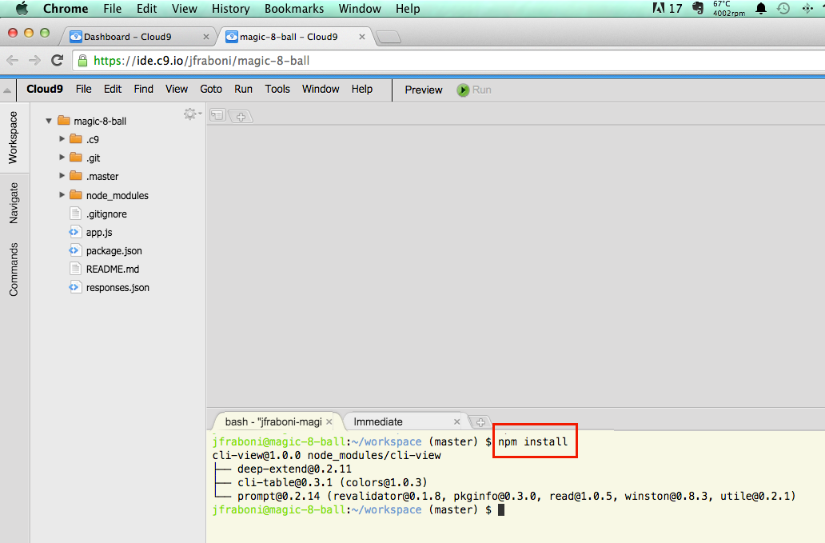Viewport: 825px width, 543px height.
Task: Open app.js in the file tree
Action: [x=99, y=232]
